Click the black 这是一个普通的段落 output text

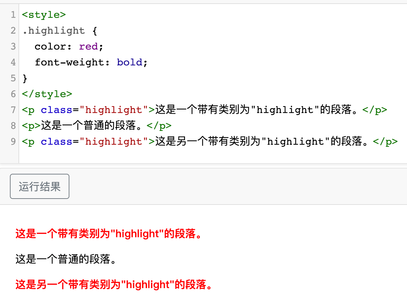click(x=66, y=259)
